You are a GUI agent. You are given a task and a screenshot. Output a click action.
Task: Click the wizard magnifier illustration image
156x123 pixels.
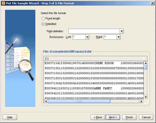20,58
